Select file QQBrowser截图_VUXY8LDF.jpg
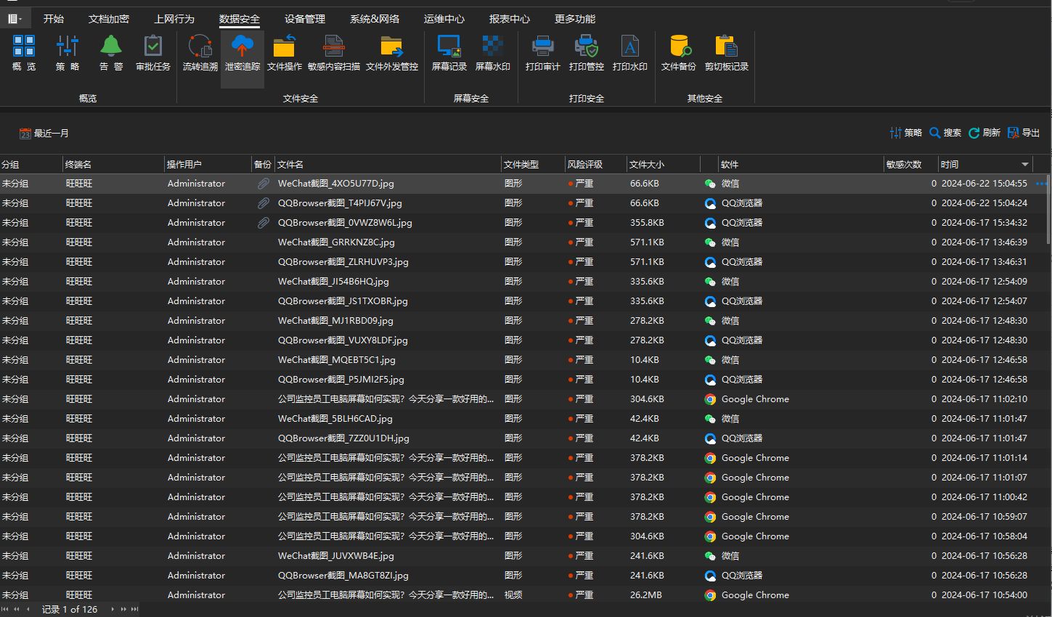Image resolution: width=1052 pixels, height=617 pixels. 343,340
